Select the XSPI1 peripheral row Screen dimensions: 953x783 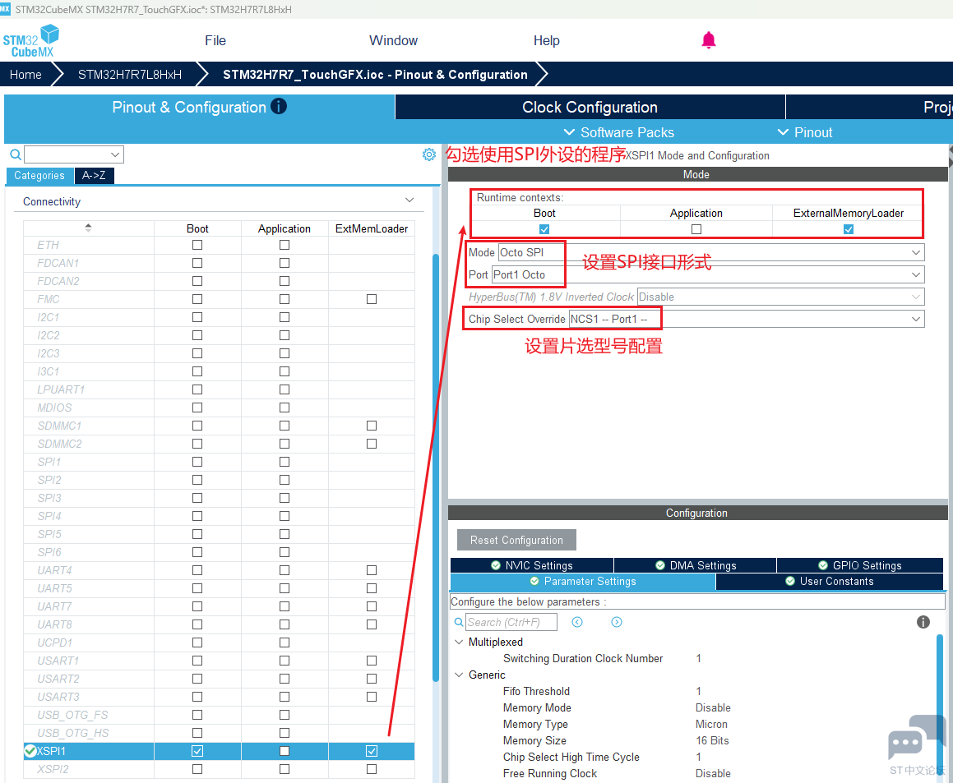coord(219,751)
